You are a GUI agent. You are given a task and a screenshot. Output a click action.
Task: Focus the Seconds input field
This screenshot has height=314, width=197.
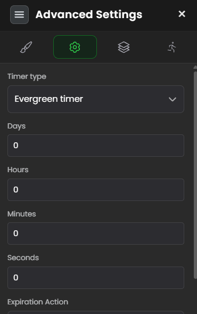click(x=96, y=278)
